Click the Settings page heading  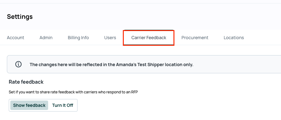20,17
